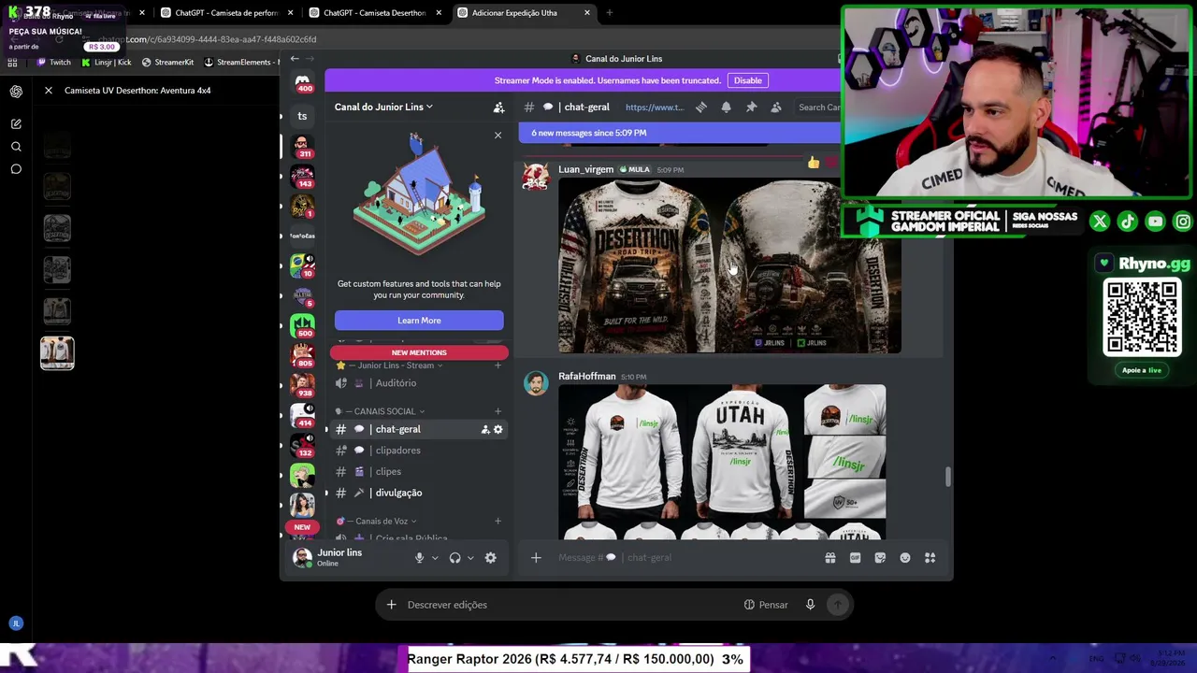Click RafaHoffman username in chat
Viewport: 1197px width, 673px height.
coord(587,377)
